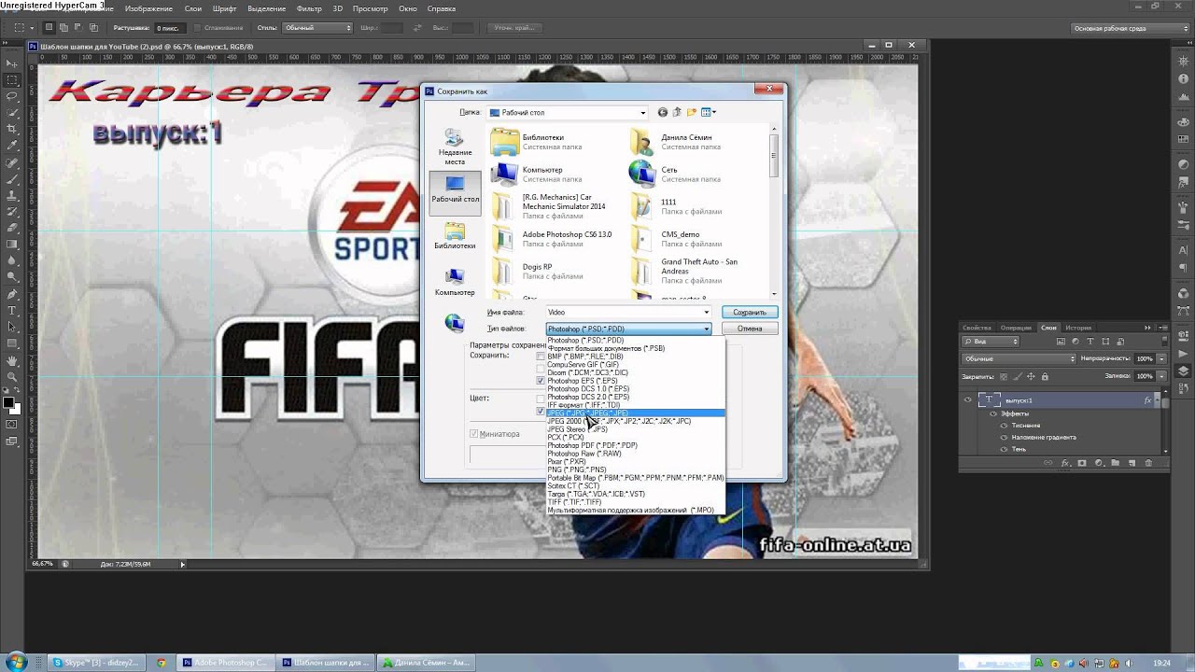
Task: Select the Hand tool
Action: point(12,360)
